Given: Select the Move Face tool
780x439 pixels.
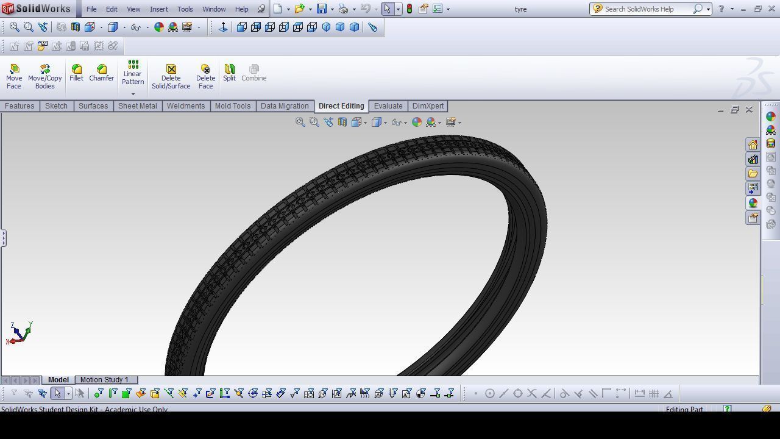Looking at the screenshot, I should 13,77.
